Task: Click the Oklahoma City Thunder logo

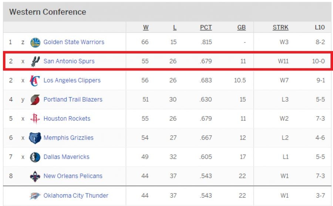Action: [x=35, y=196]
